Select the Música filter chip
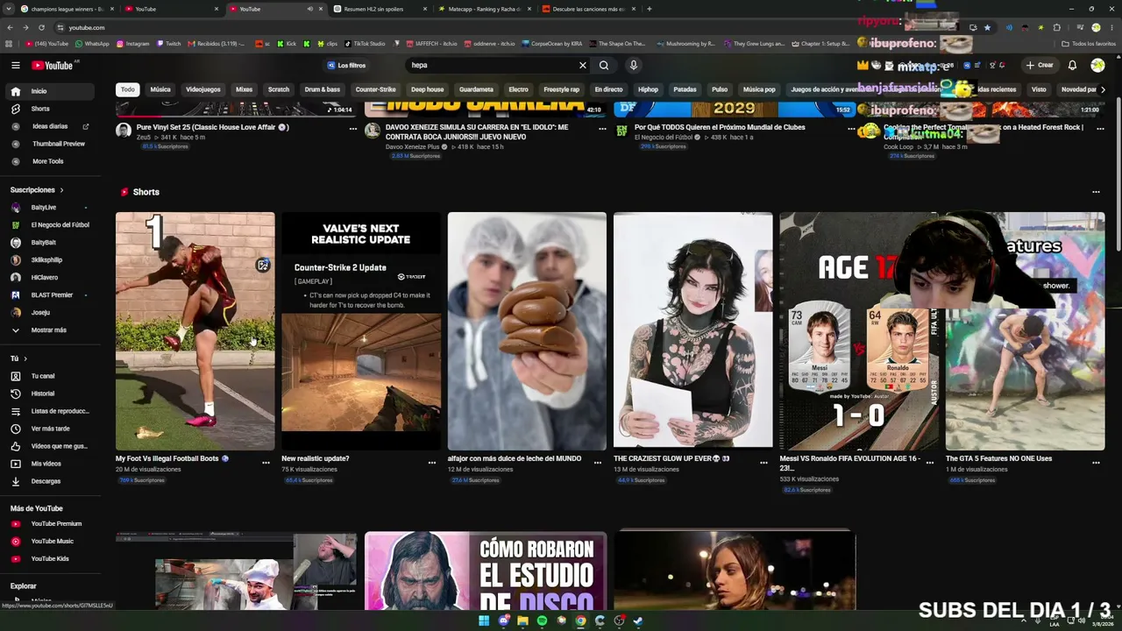The height and width of the screenshot is (631, 1122). [x=160, y=89]
